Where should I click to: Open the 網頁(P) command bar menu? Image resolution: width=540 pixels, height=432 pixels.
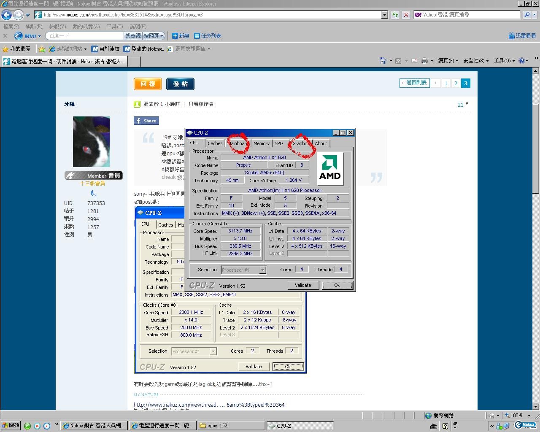click(x=448, y=61)
